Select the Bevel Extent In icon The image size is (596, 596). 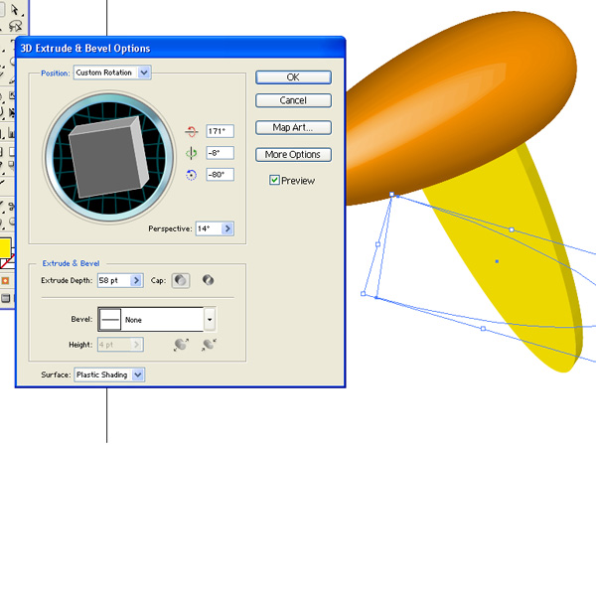point(209,345)
